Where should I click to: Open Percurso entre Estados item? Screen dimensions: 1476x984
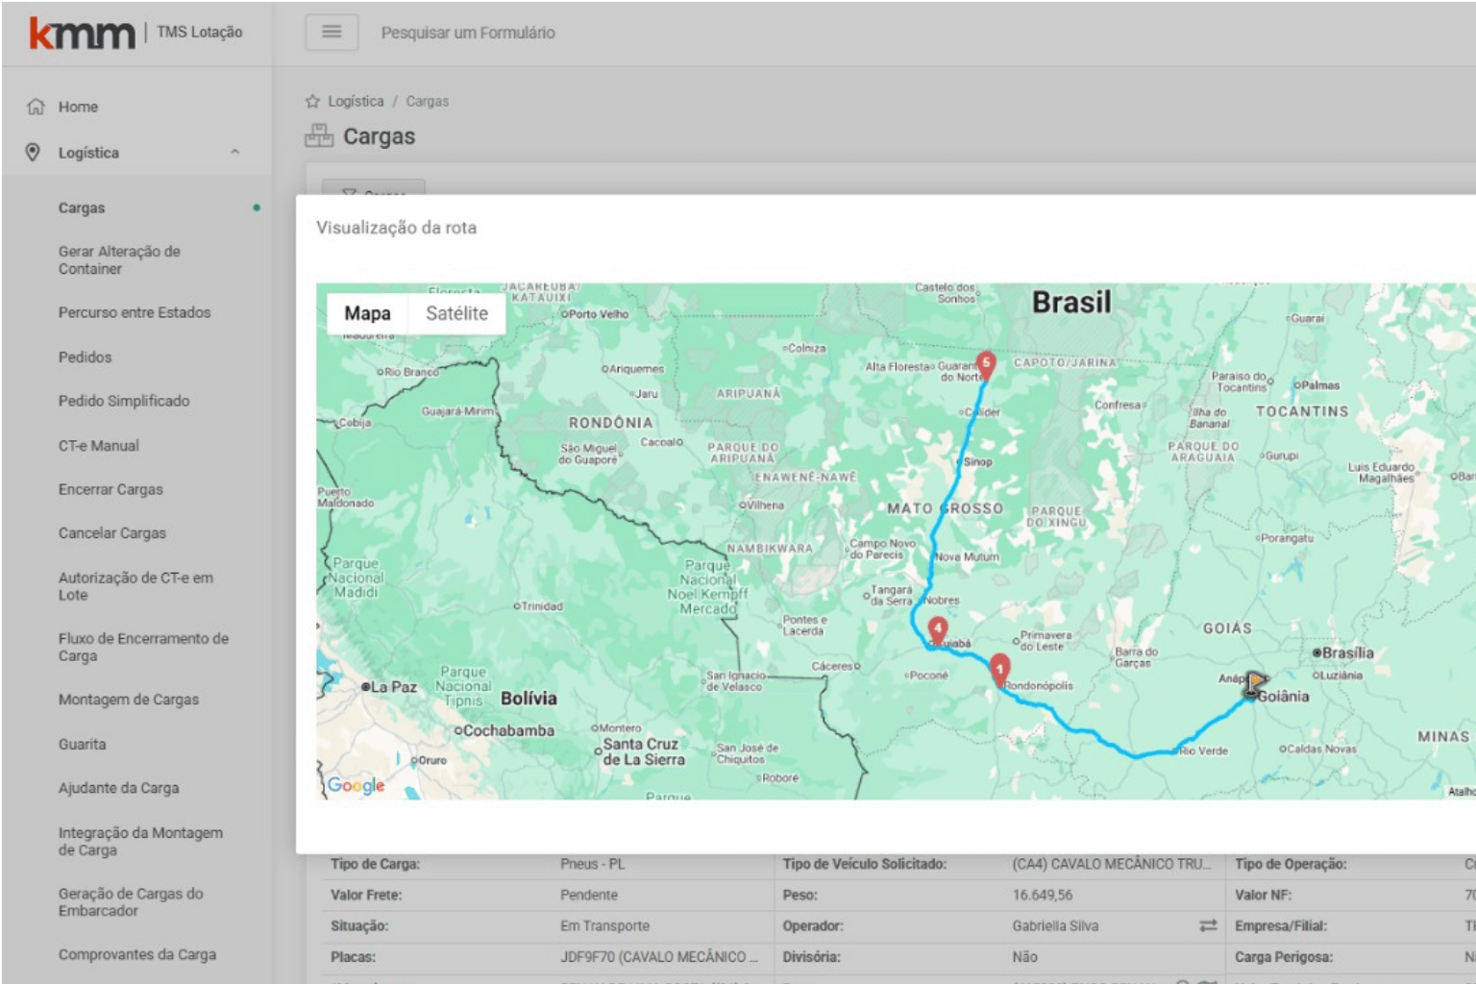tap(135, 312)
